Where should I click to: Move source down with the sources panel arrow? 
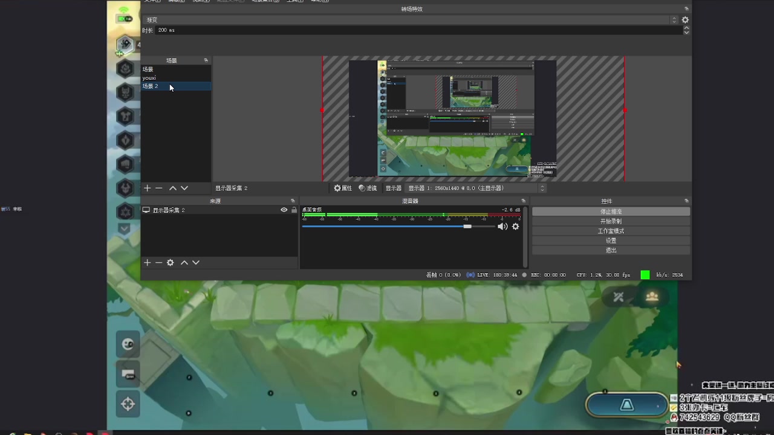[196, 263]
